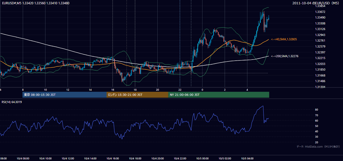Click the NY 21:00-06:00 JST session bar
343x161 pixels.
point(219,95)
